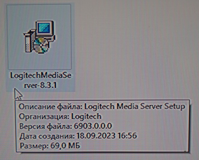Click tooltip line 'Организация: Logitech'
Image resolution: width=199 pixels, height=160 pixels.
pyautogui.click(x=60, y=116)
